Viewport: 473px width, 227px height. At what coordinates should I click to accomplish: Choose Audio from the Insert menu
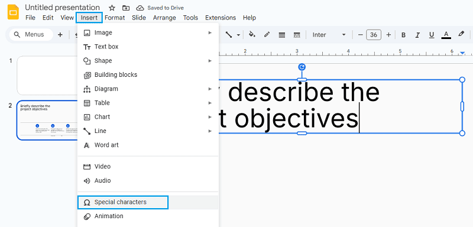[x=148, y=180]
